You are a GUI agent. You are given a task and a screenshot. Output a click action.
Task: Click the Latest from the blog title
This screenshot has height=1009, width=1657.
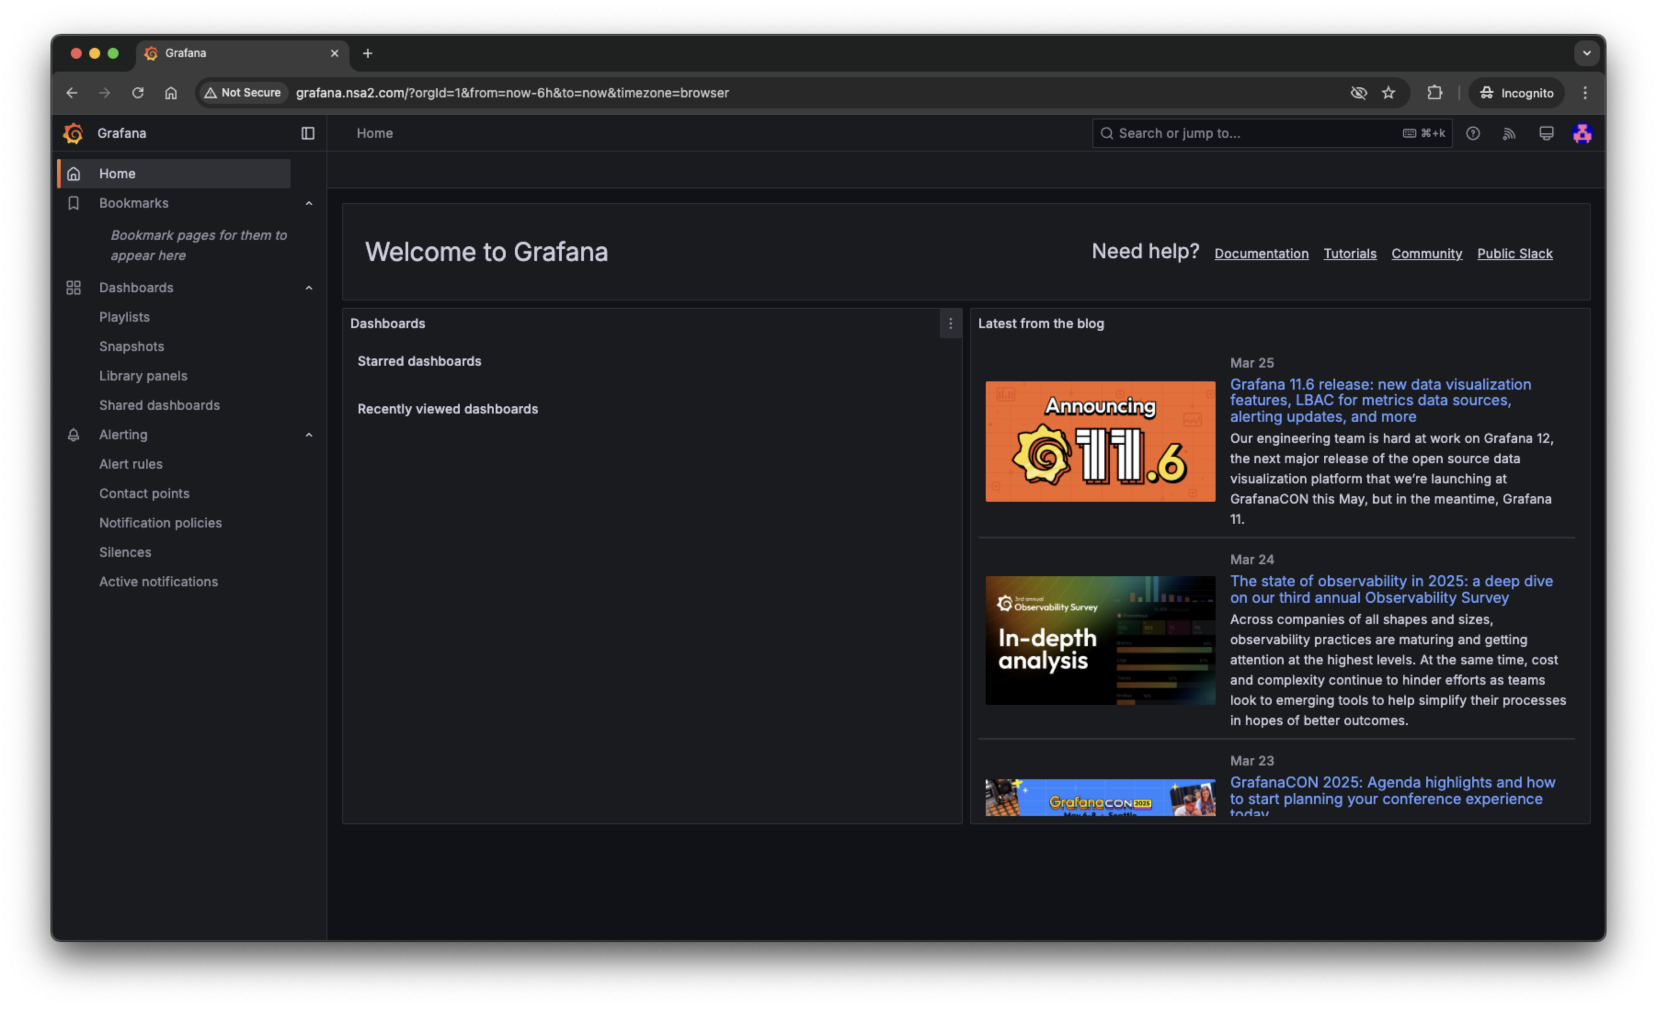tap(1041, 324)
